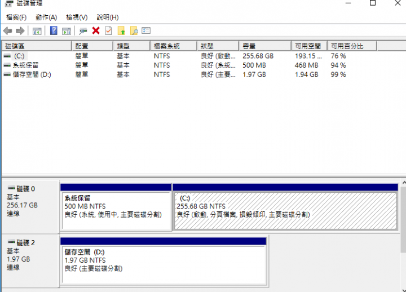Sort by 可用空間 column header
The height and width of the screenshot is (292, 406).
[x=310, y=46]
